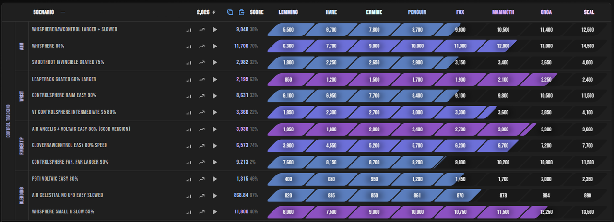Play the Smoothbot Invincible Goated 75% scenario
This screenshot has height=222, width=614.
pyautogui.click(x=215, y=62)
